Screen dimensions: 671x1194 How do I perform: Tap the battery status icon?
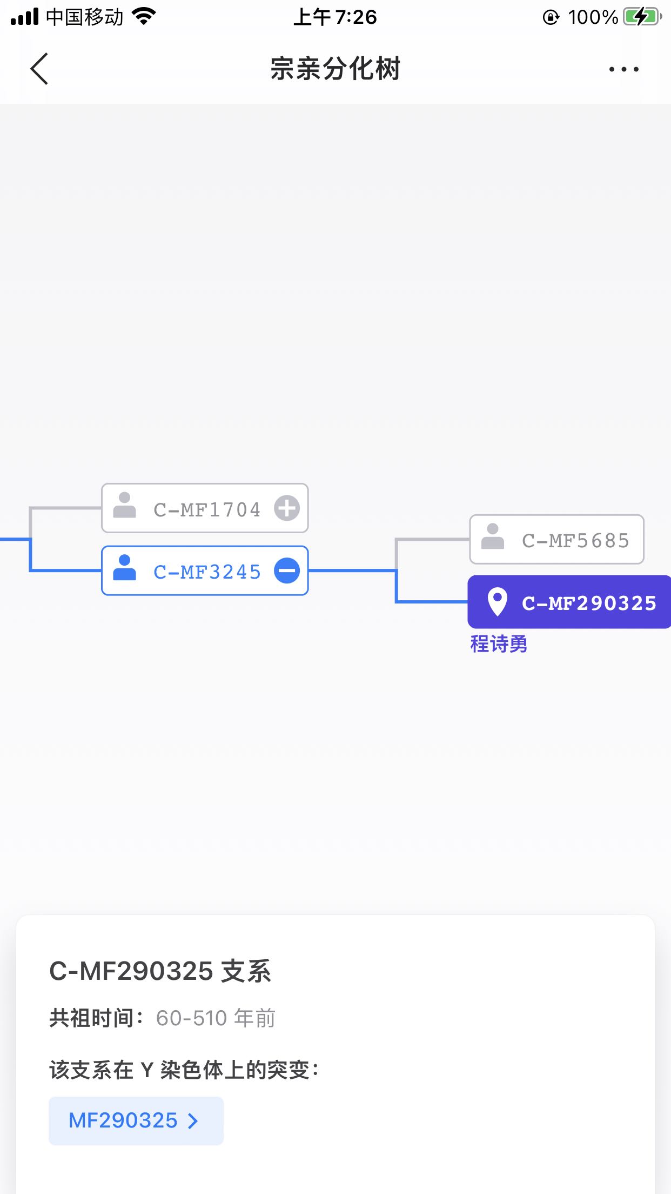[642, 17]
